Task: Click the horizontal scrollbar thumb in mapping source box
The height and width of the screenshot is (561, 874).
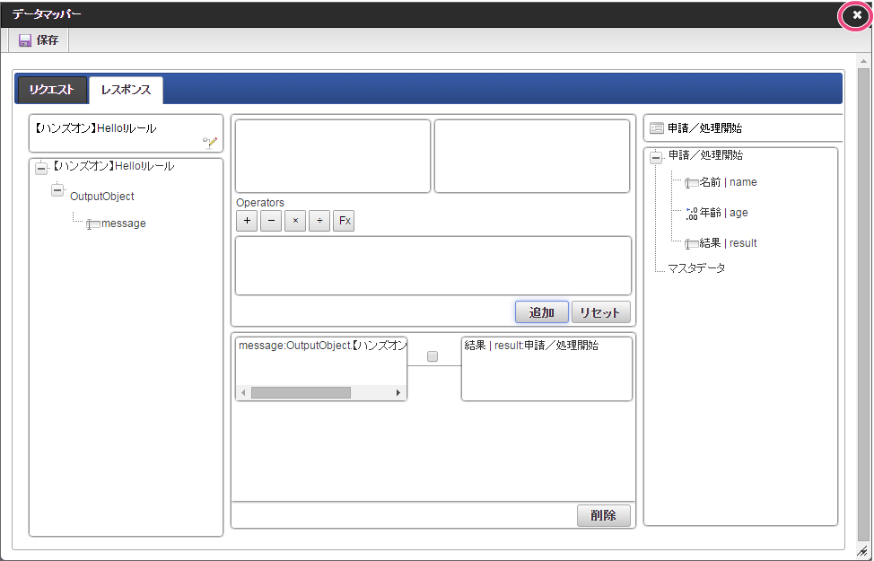Action: (301, 392)
